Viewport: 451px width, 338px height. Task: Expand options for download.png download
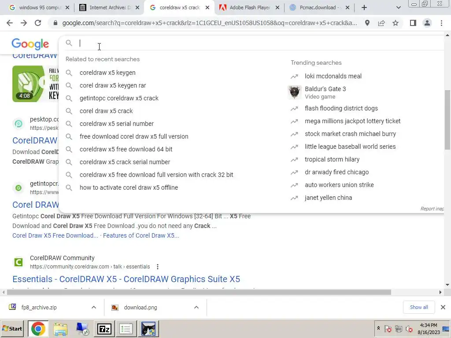[x=196, y=307]
